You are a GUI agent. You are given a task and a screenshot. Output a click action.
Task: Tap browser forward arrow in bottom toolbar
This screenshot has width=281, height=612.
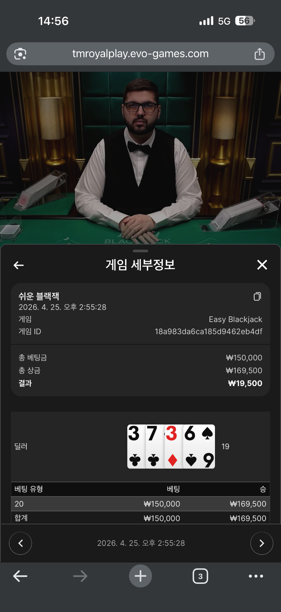(x=80, y=576)
